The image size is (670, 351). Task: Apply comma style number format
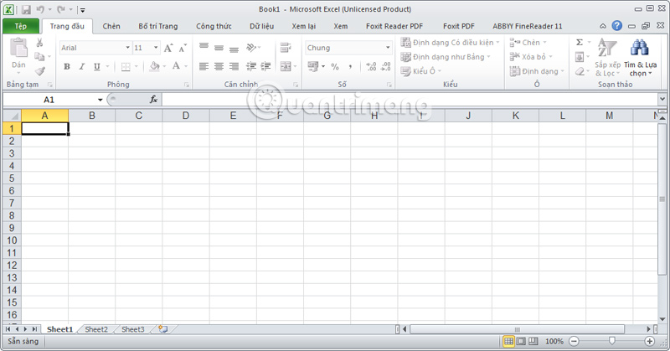pyautogui.click(x=350, y=67)
